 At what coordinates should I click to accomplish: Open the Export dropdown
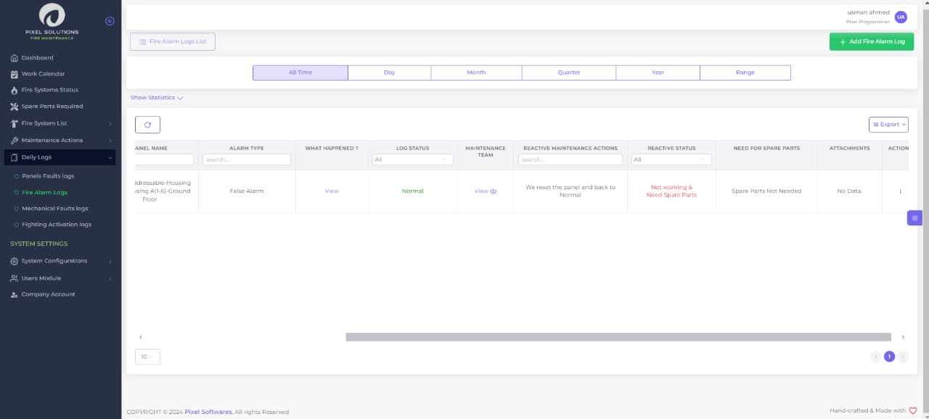tap(888, 125)
